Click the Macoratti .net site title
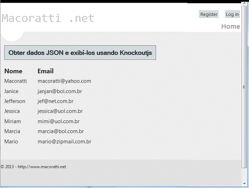Screen dimensions: 249x188 tap(48, 18)
